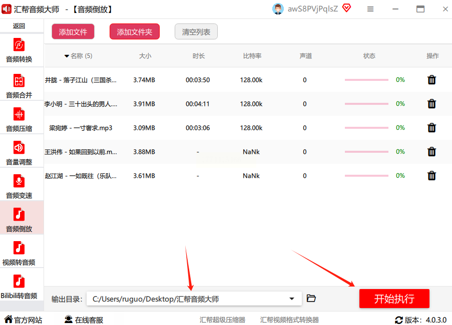Click progress bar of 梁宛婷 - 一寸奢求 row
The image size is (452, 325).
tap(366, 128)
